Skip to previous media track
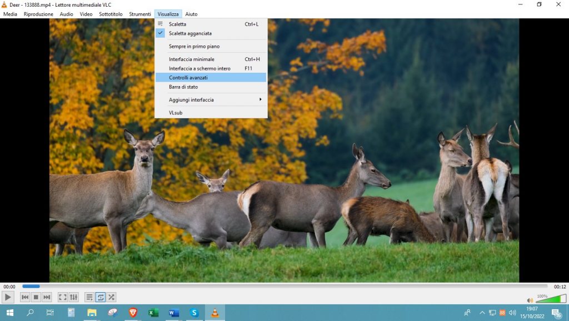The width and height of the screenshot is (569, 321). coord(25,297)
